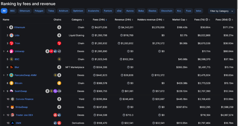
Task: Click the +14 chains badge in SushiSwap row
Action: coord(59,91)
